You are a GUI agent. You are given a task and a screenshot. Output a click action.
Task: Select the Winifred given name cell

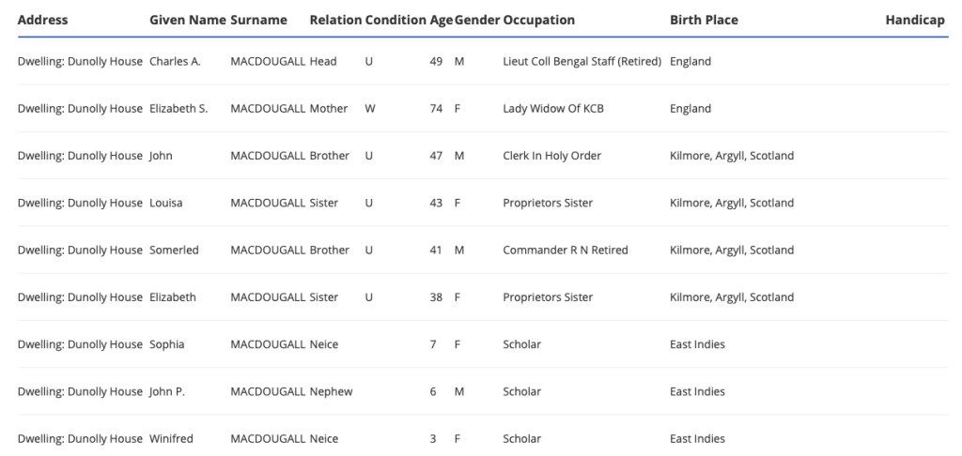(171, 439)
